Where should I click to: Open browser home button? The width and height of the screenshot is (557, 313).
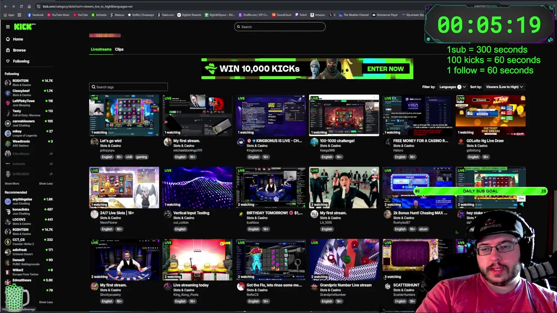(x=29, y=7)
